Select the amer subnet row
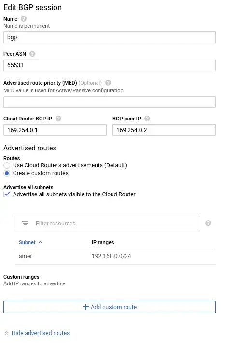Image resolution: width=225 pixels, height=343 pixels. [115, 256]
